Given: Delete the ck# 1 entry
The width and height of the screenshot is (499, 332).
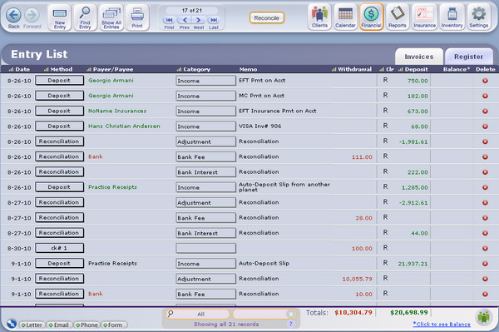Looking at the screenshot, I should coord(485,248).
